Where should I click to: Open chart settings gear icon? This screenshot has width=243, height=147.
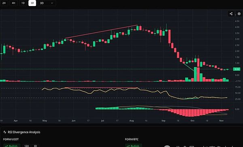point(239,14)
